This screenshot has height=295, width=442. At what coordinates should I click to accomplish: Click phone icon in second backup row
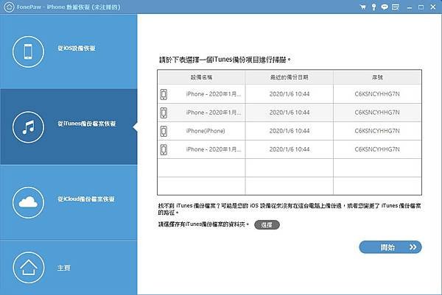pyautogui.click(x=164, y=113)
